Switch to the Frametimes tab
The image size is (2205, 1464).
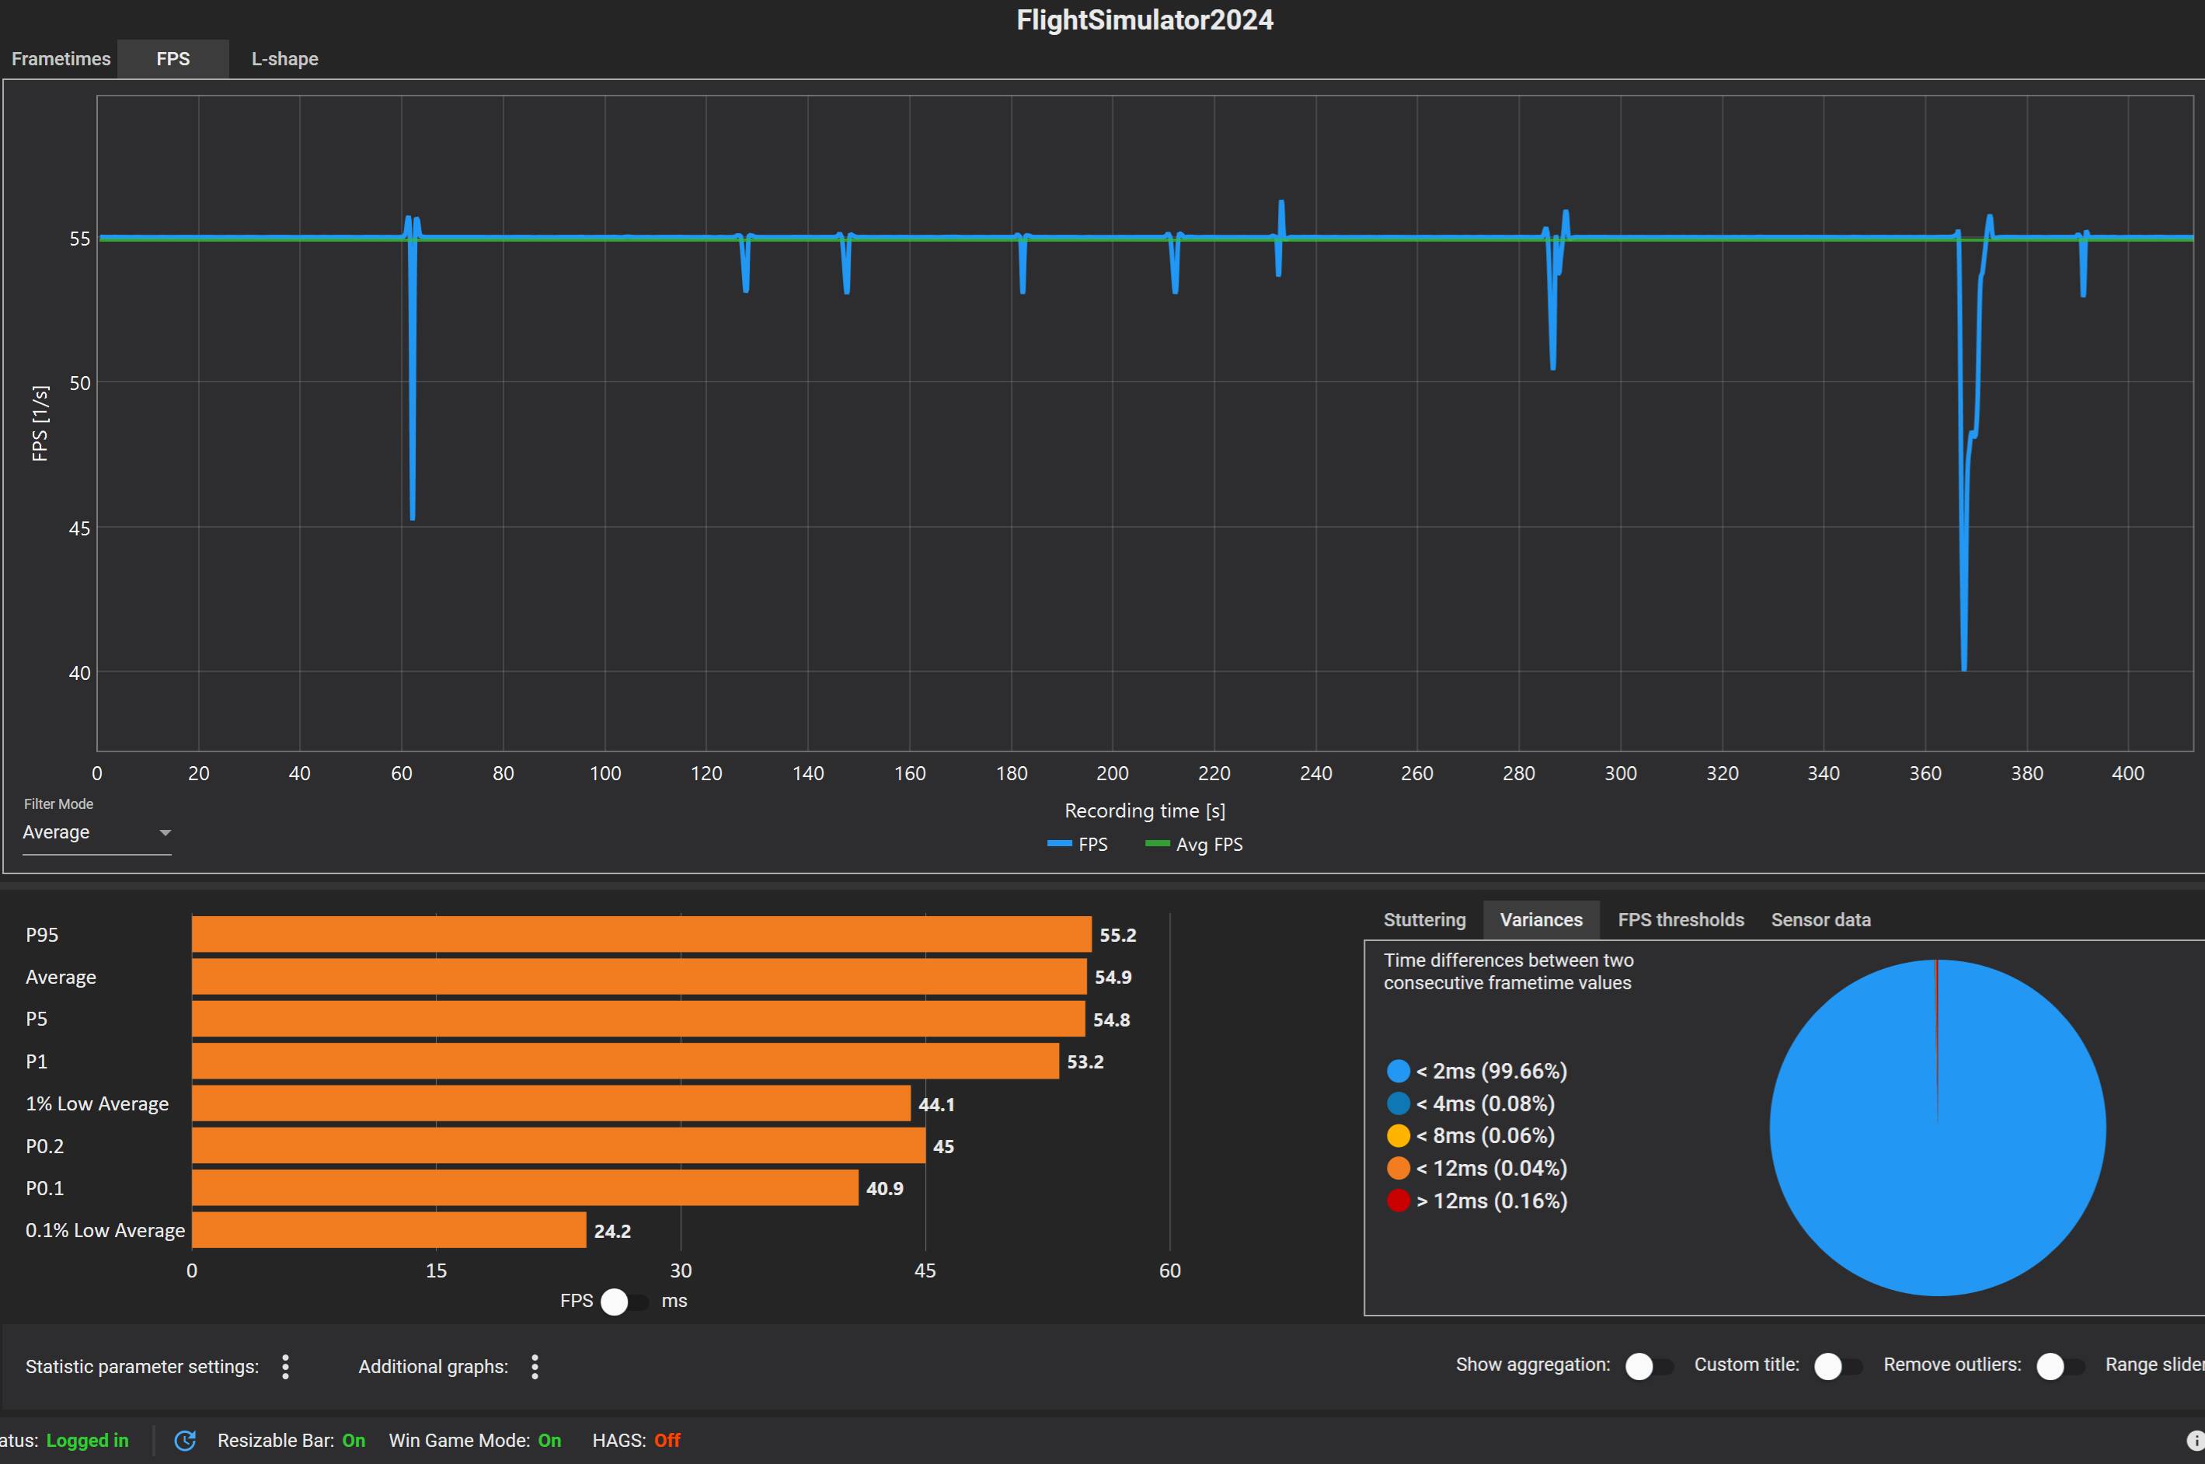coord(61,59)
